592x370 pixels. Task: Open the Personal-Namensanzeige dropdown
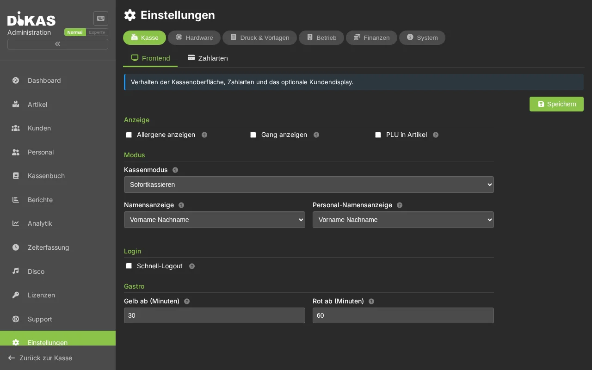click(x=403, y=220)
